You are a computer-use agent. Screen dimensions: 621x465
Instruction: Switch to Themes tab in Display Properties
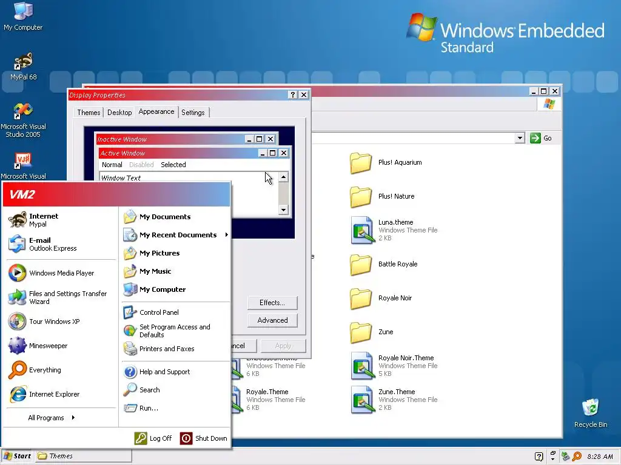point(89,113)
